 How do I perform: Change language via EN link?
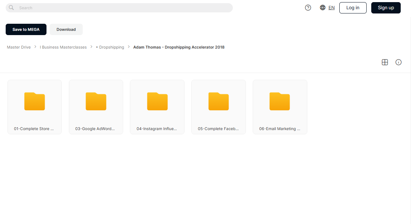click(x=331, y=8)
